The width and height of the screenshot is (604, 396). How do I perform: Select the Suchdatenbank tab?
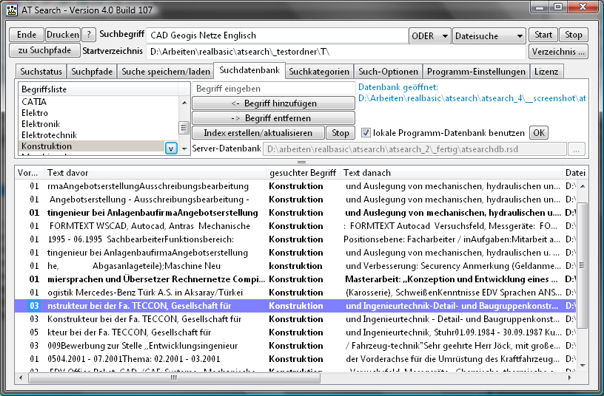click(249, 70)
